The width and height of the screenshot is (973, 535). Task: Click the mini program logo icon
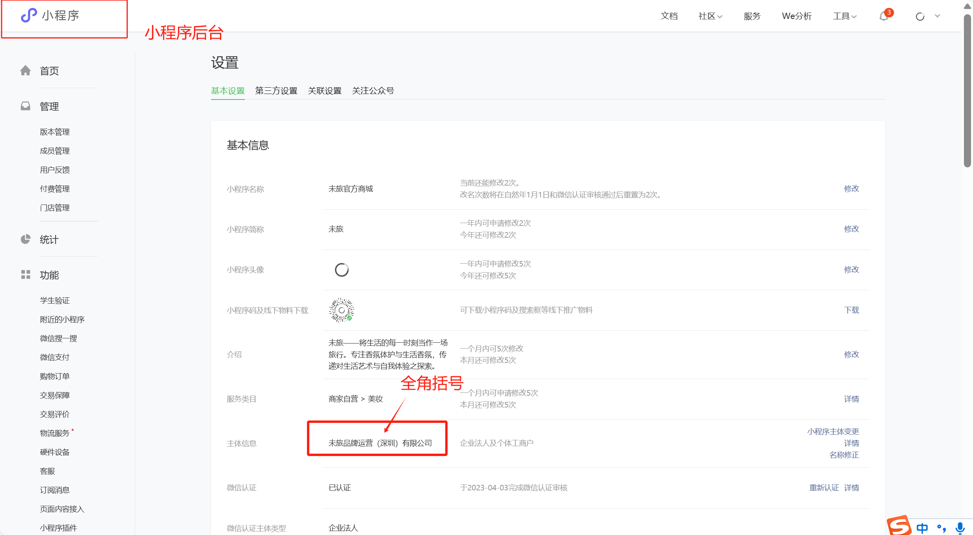28,15
